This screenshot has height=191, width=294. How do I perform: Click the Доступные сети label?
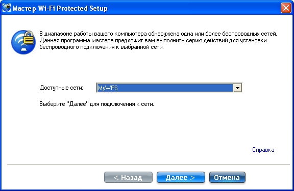tap(61, 88)
